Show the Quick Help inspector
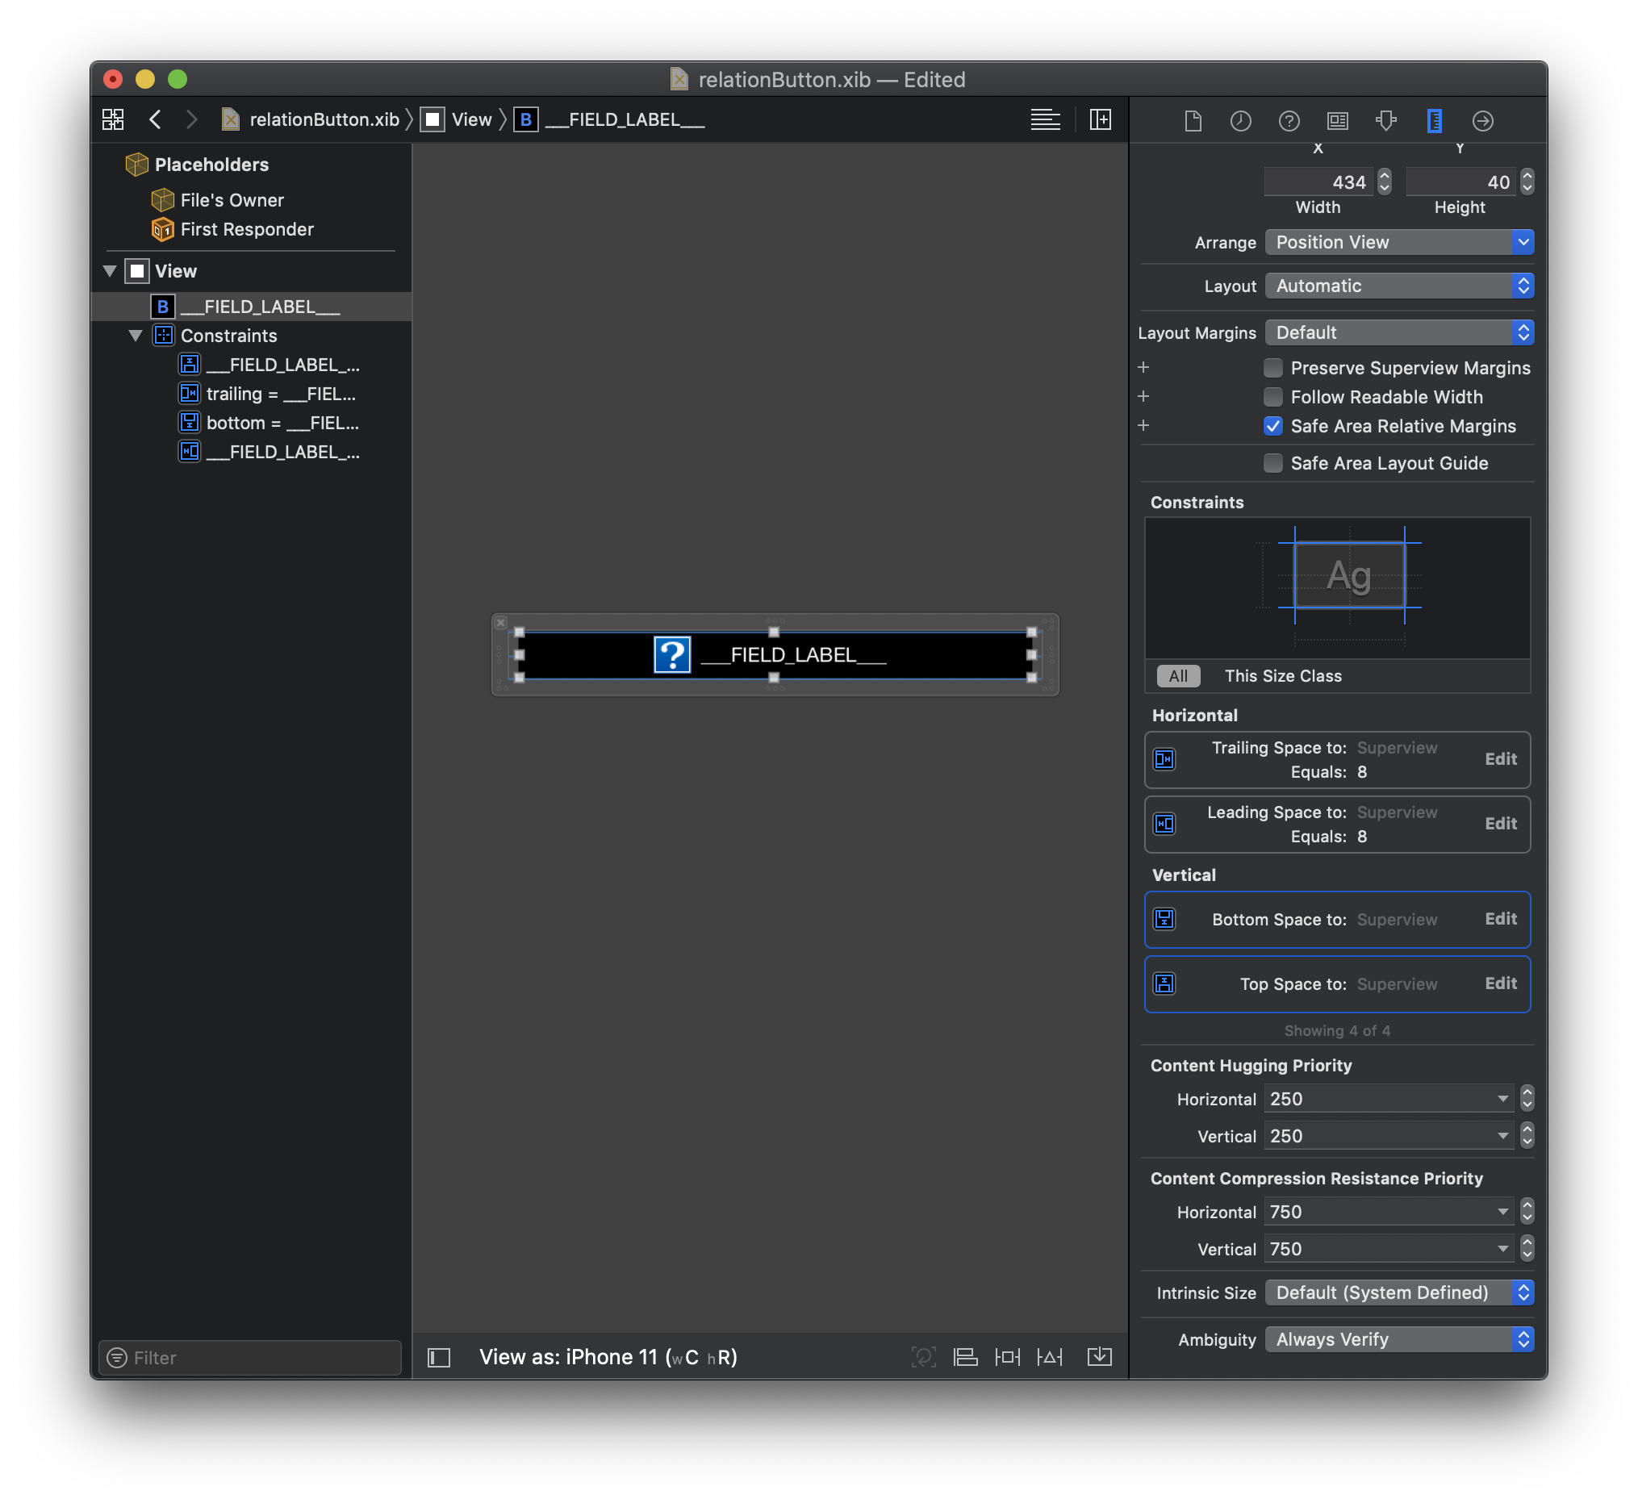1638x1499 pixels. [x=1289, y=121]
